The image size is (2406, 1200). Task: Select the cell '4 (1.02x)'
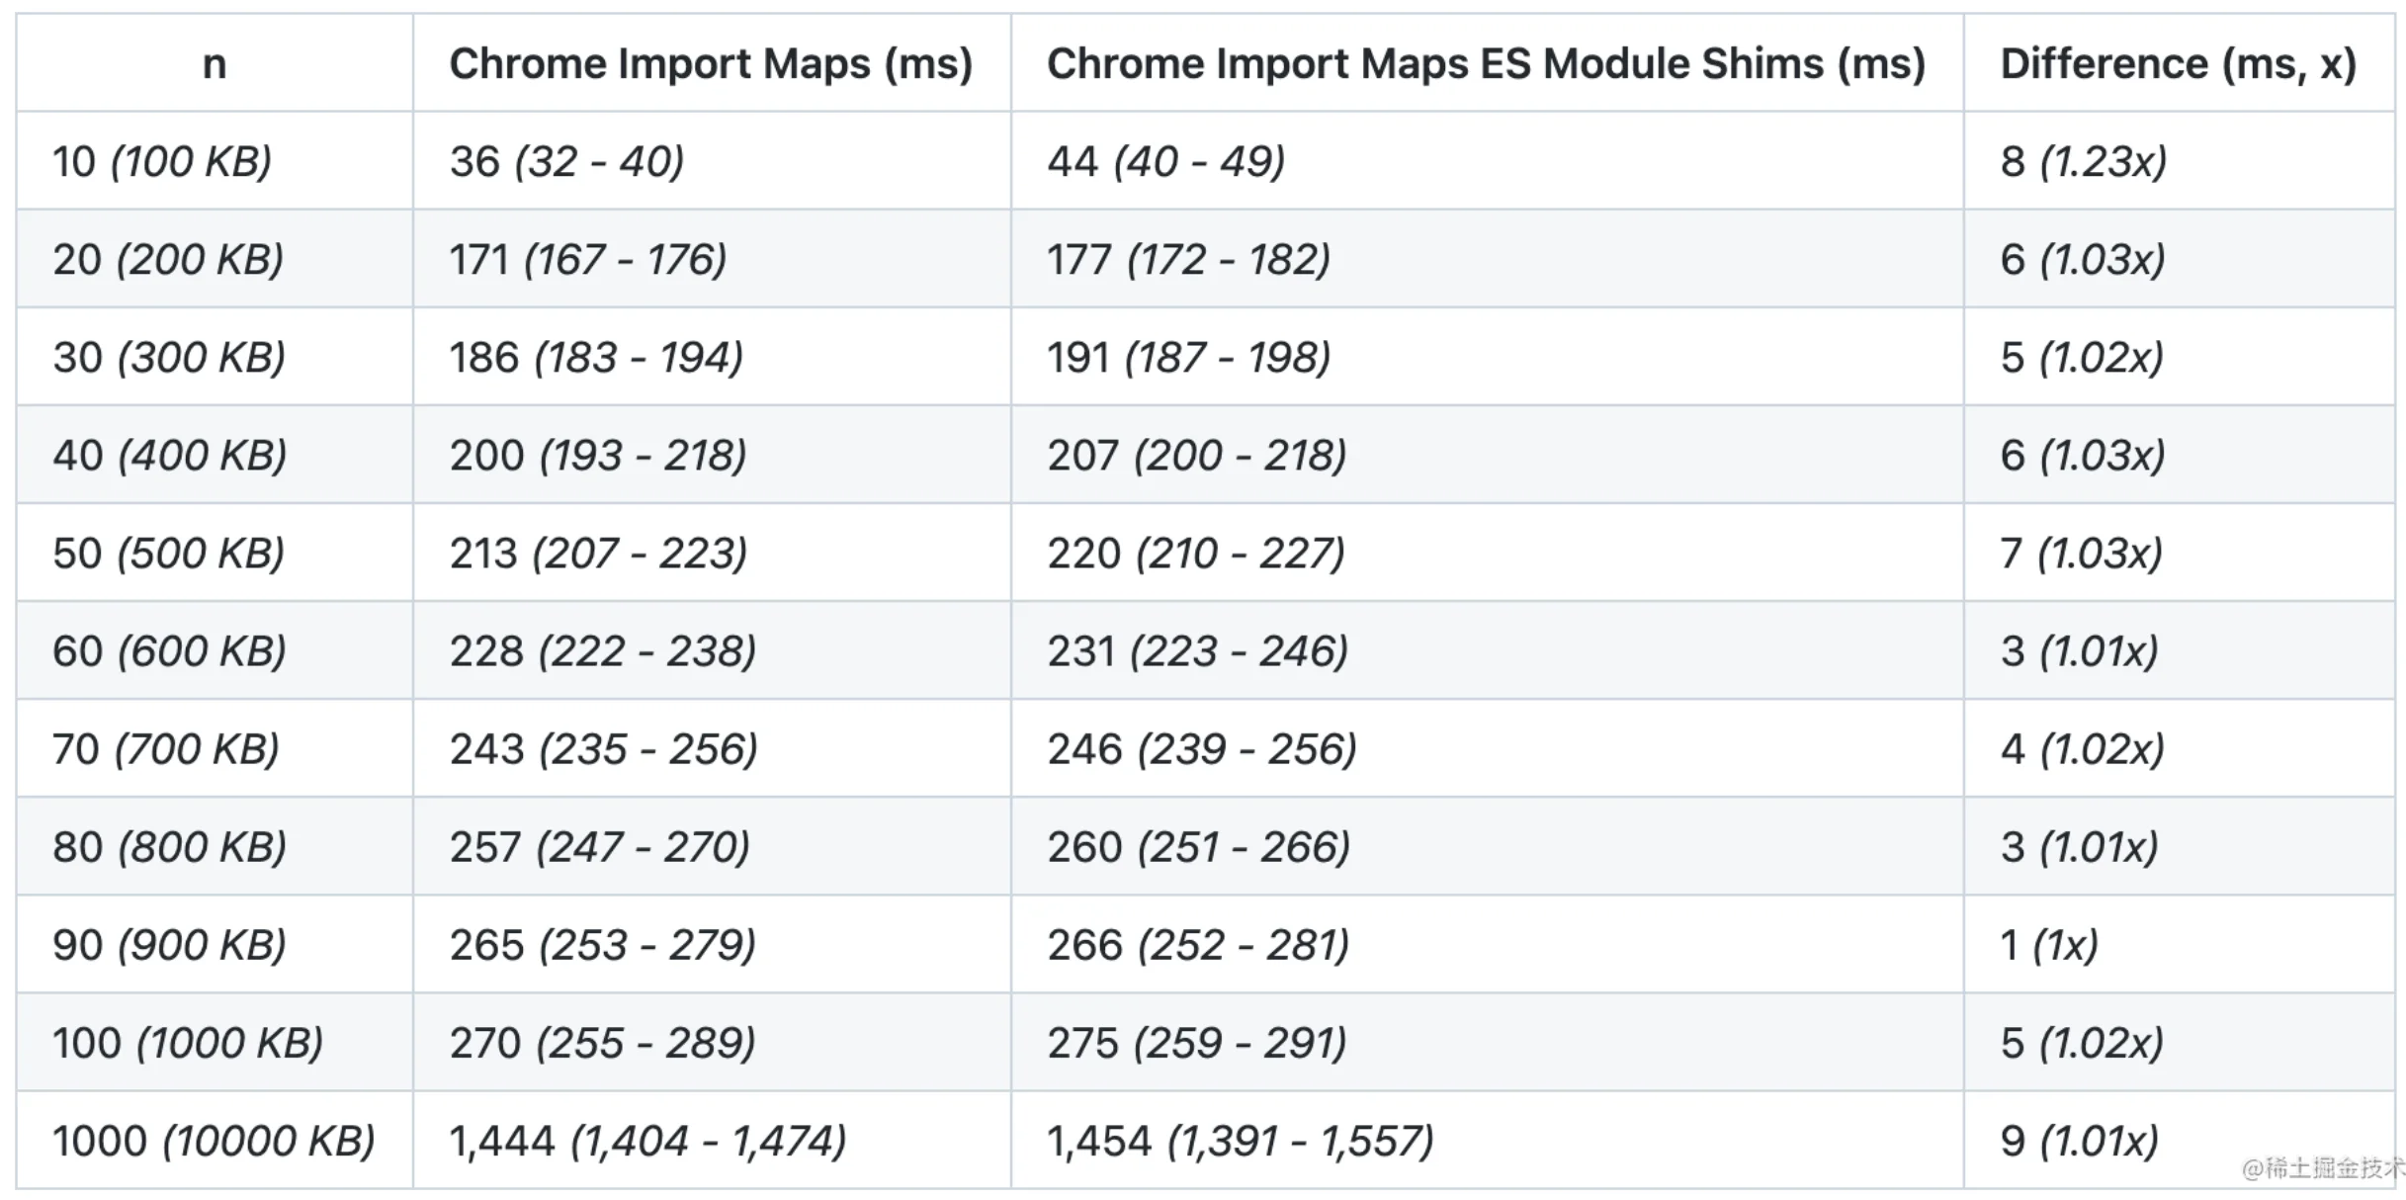(x=2179, y=747)
